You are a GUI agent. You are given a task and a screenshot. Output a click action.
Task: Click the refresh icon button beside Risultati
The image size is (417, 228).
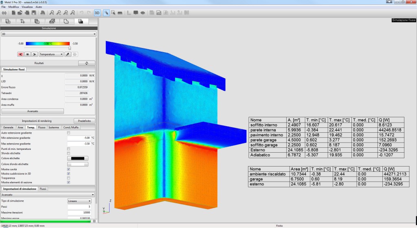click(86, 63)
